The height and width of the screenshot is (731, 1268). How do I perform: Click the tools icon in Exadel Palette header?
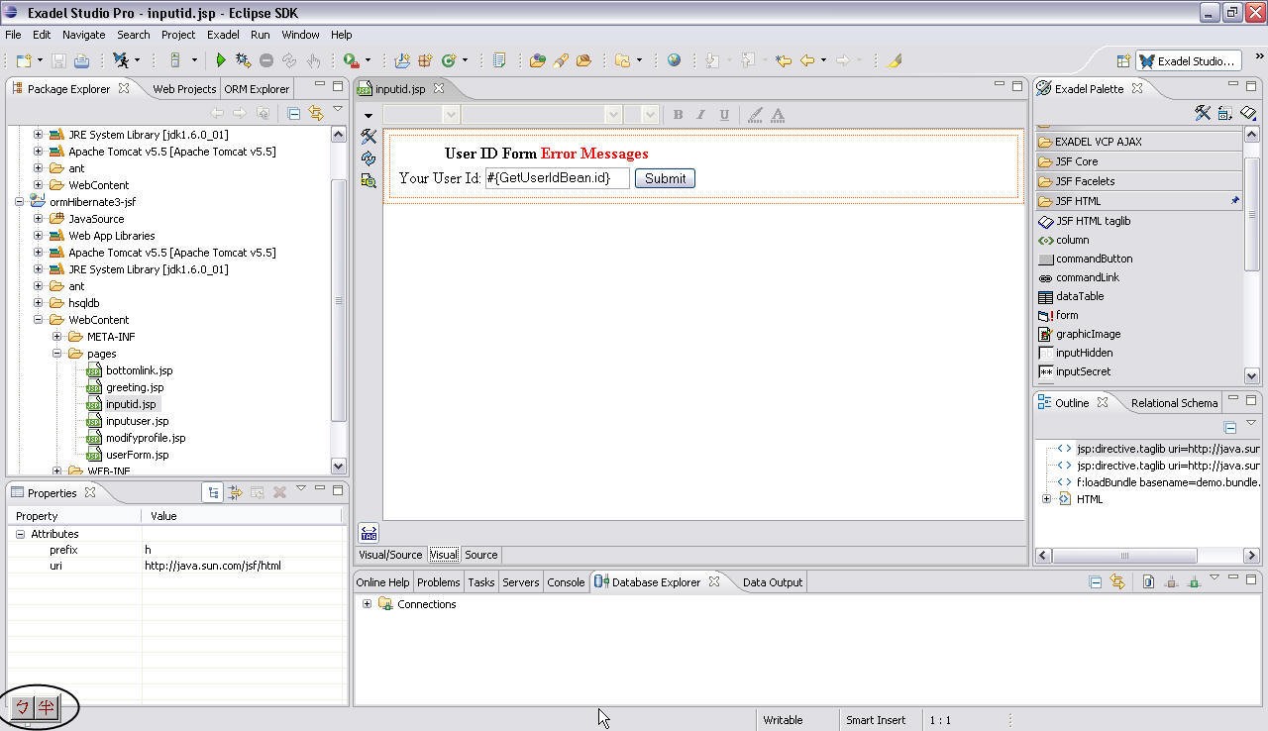tap(1202, 113)
